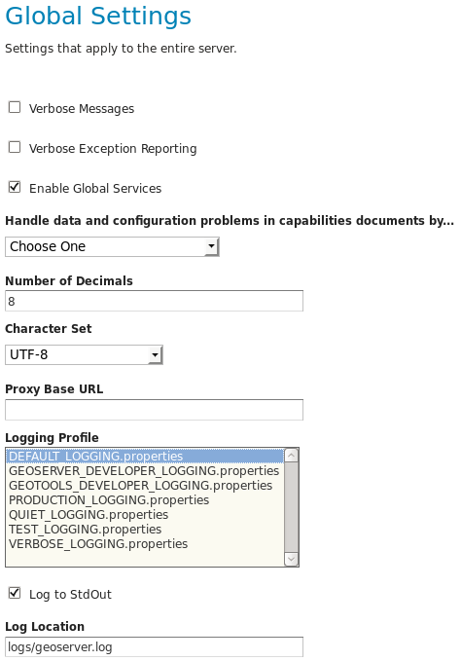Image resolution: width=461 pixels, height=661 pixels.
Task: Click the Logging Profile scrollbar track
Action: pos(292,507)
